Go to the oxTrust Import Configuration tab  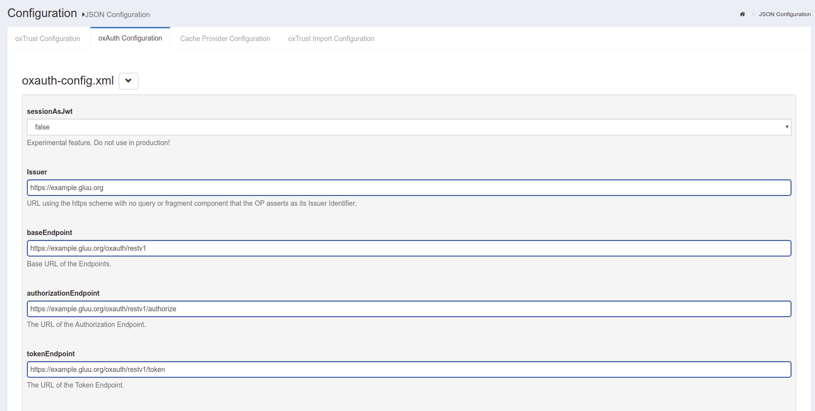tap(331, 39)
